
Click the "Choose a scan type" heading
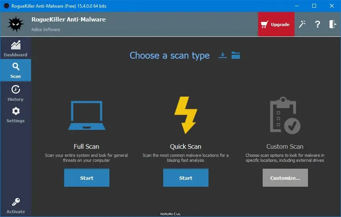170,56
